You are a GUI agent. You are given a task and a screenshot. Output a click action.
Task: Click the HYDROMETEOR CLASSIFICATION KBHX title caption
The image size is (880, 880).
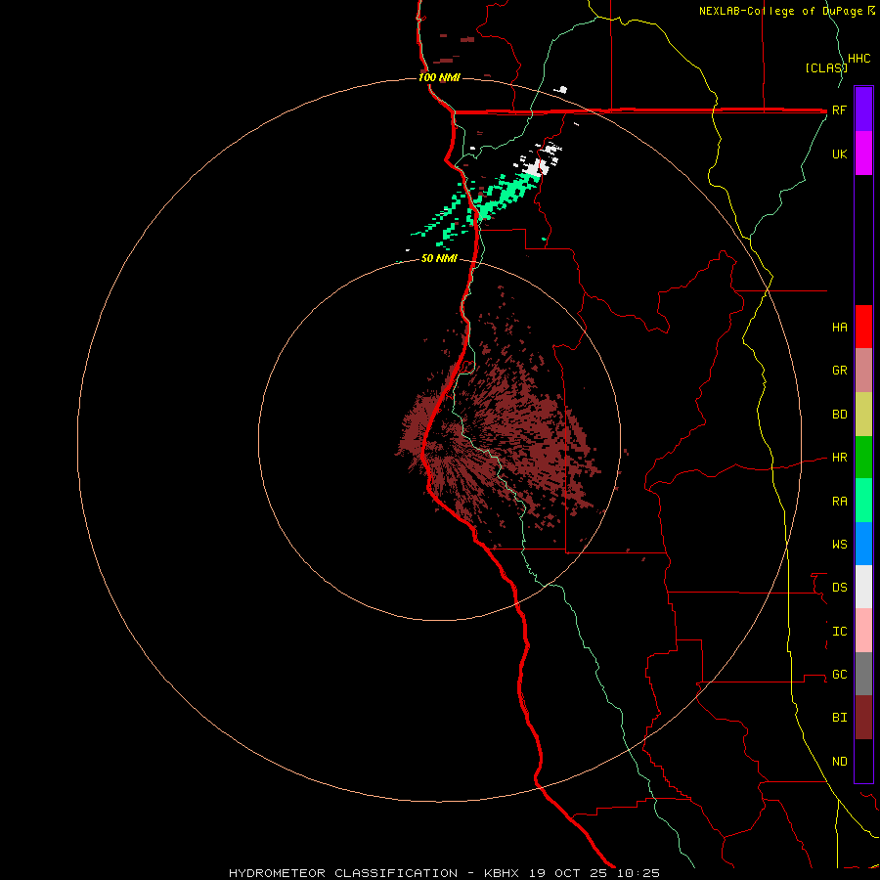coord(444,873)
